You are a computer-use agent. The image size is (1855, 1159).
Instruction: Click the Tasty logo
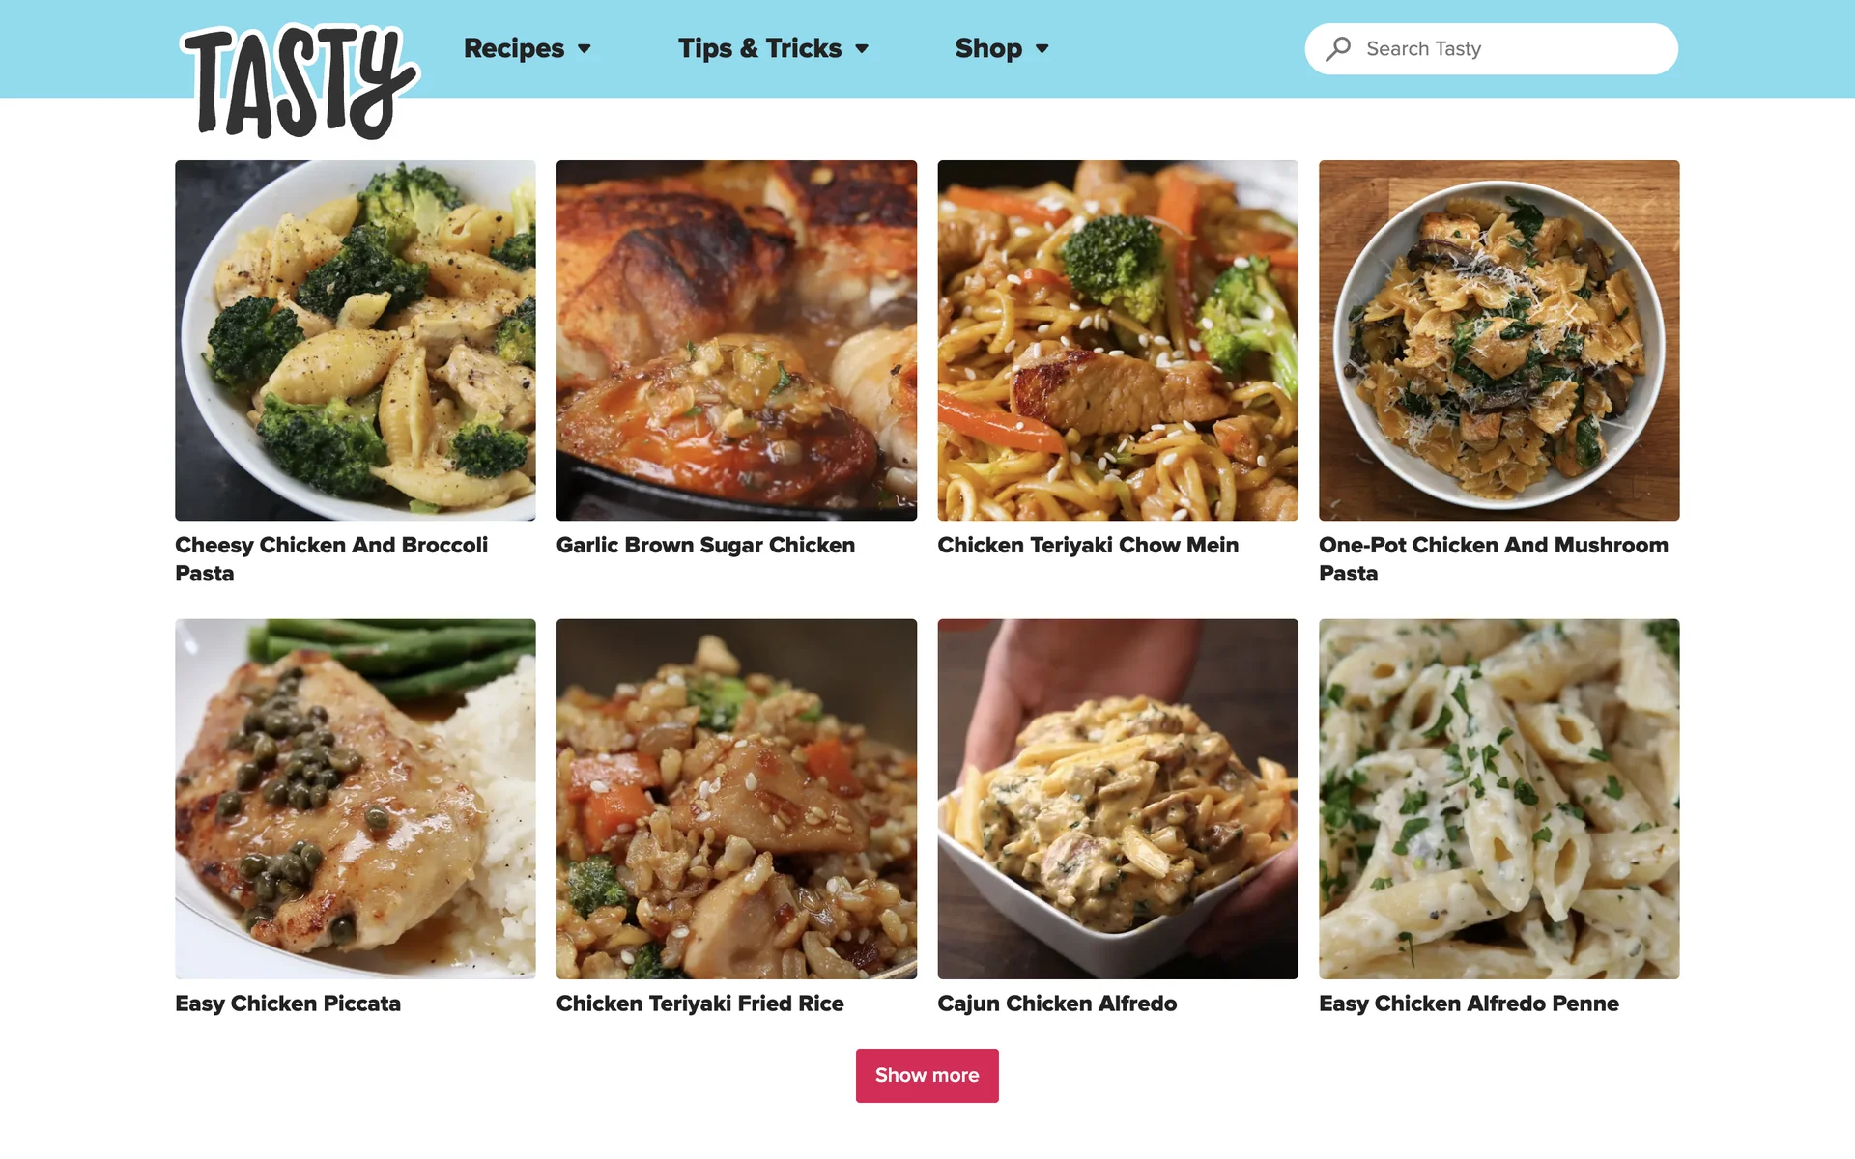click(x=299, y=82)
